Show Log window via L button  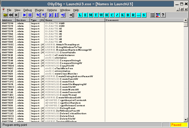tap(80, 15)
